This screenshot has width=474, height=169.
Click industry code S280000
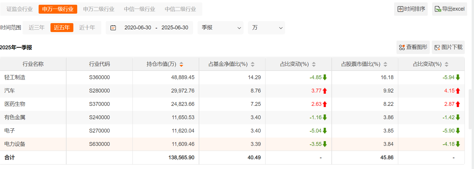pyautogui.click(x=99, y=91)
